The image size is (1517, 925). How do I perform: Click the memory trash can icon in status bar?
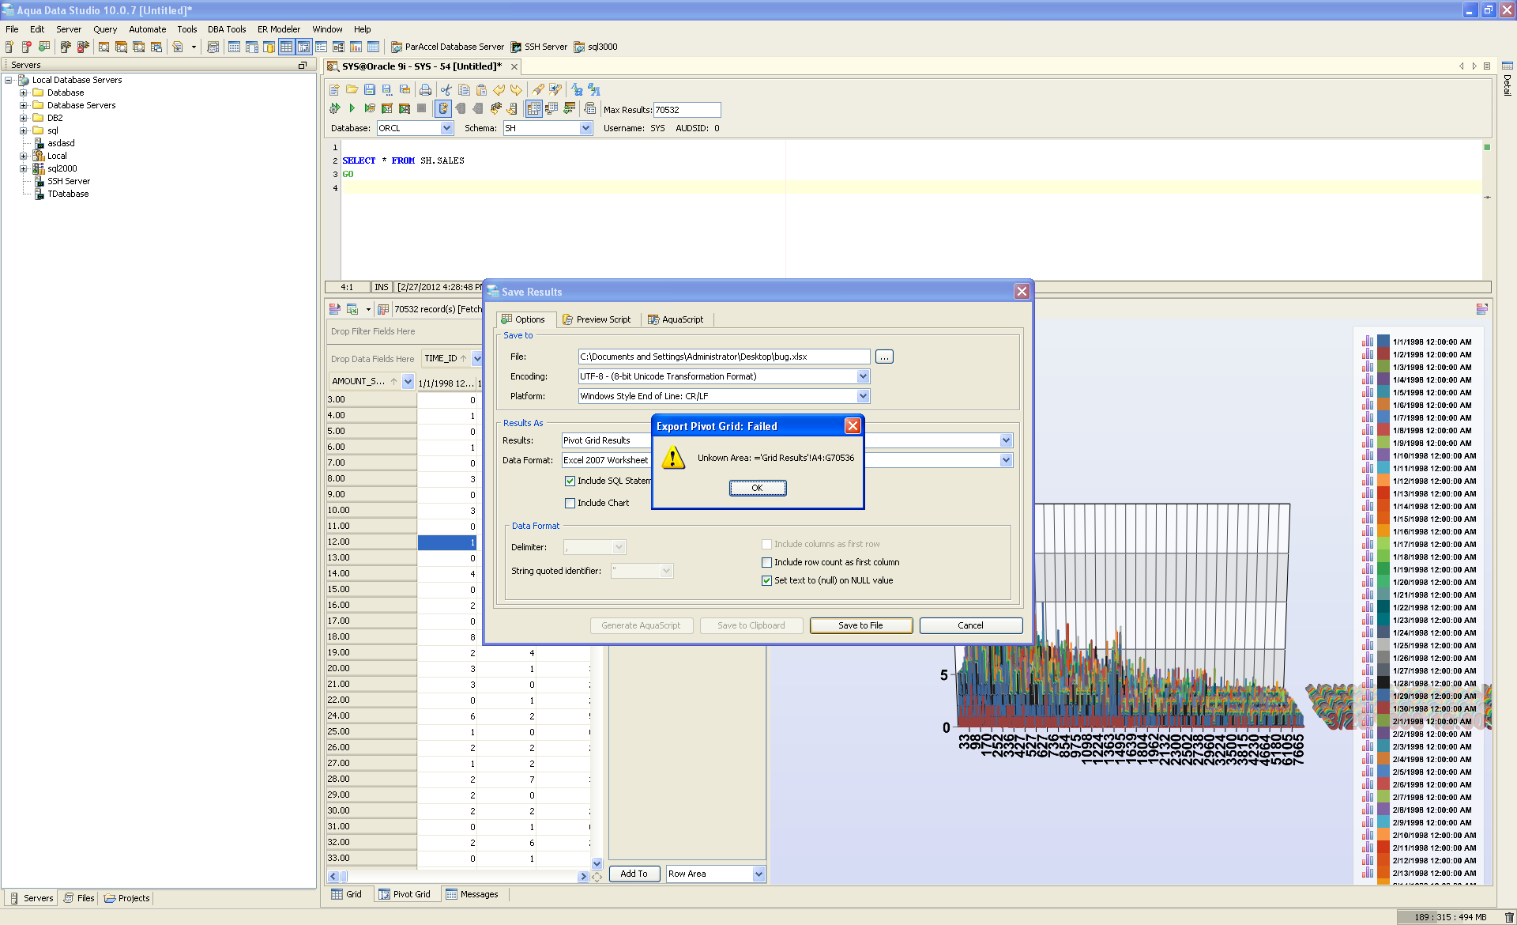pyautogui.click(x=1508, y=917)
